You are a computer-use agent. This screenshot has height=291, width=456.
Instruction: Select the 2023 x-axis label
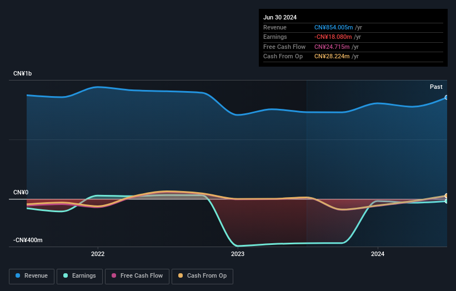coord(238,254)
